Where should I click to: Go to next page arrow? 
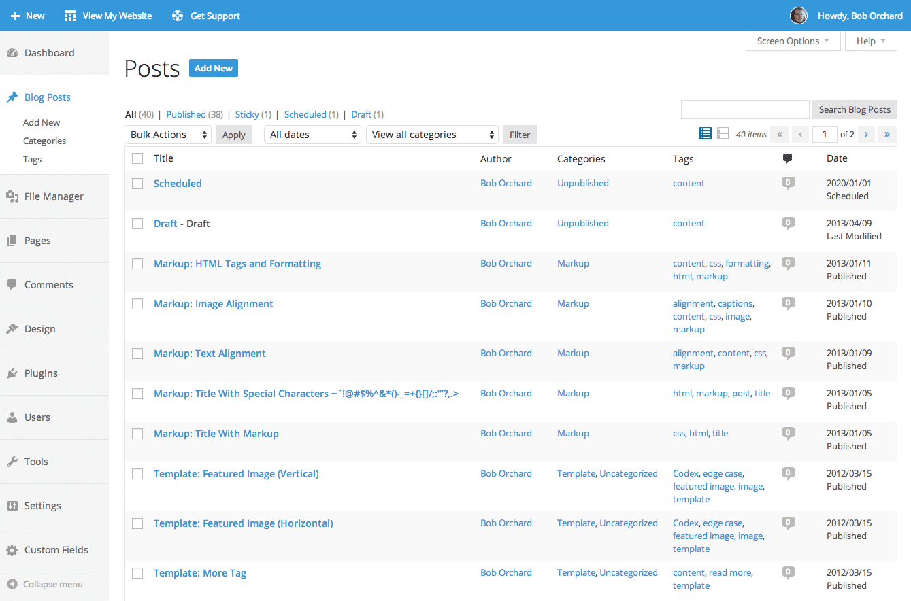tap(866, 134)
